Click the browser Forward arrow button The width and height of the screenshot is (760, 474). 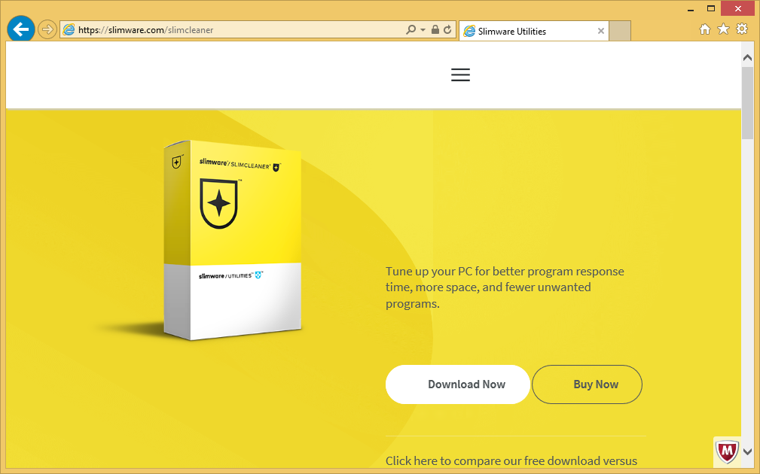tap(47, 29)
